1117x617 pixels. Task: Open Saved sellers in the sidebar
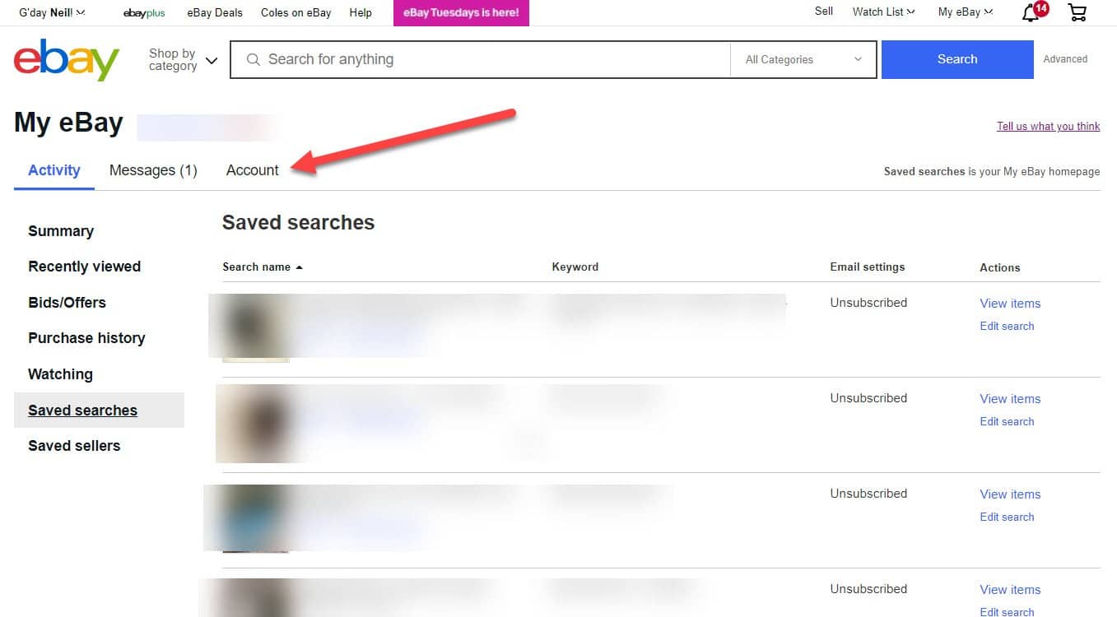pos(74,446)
